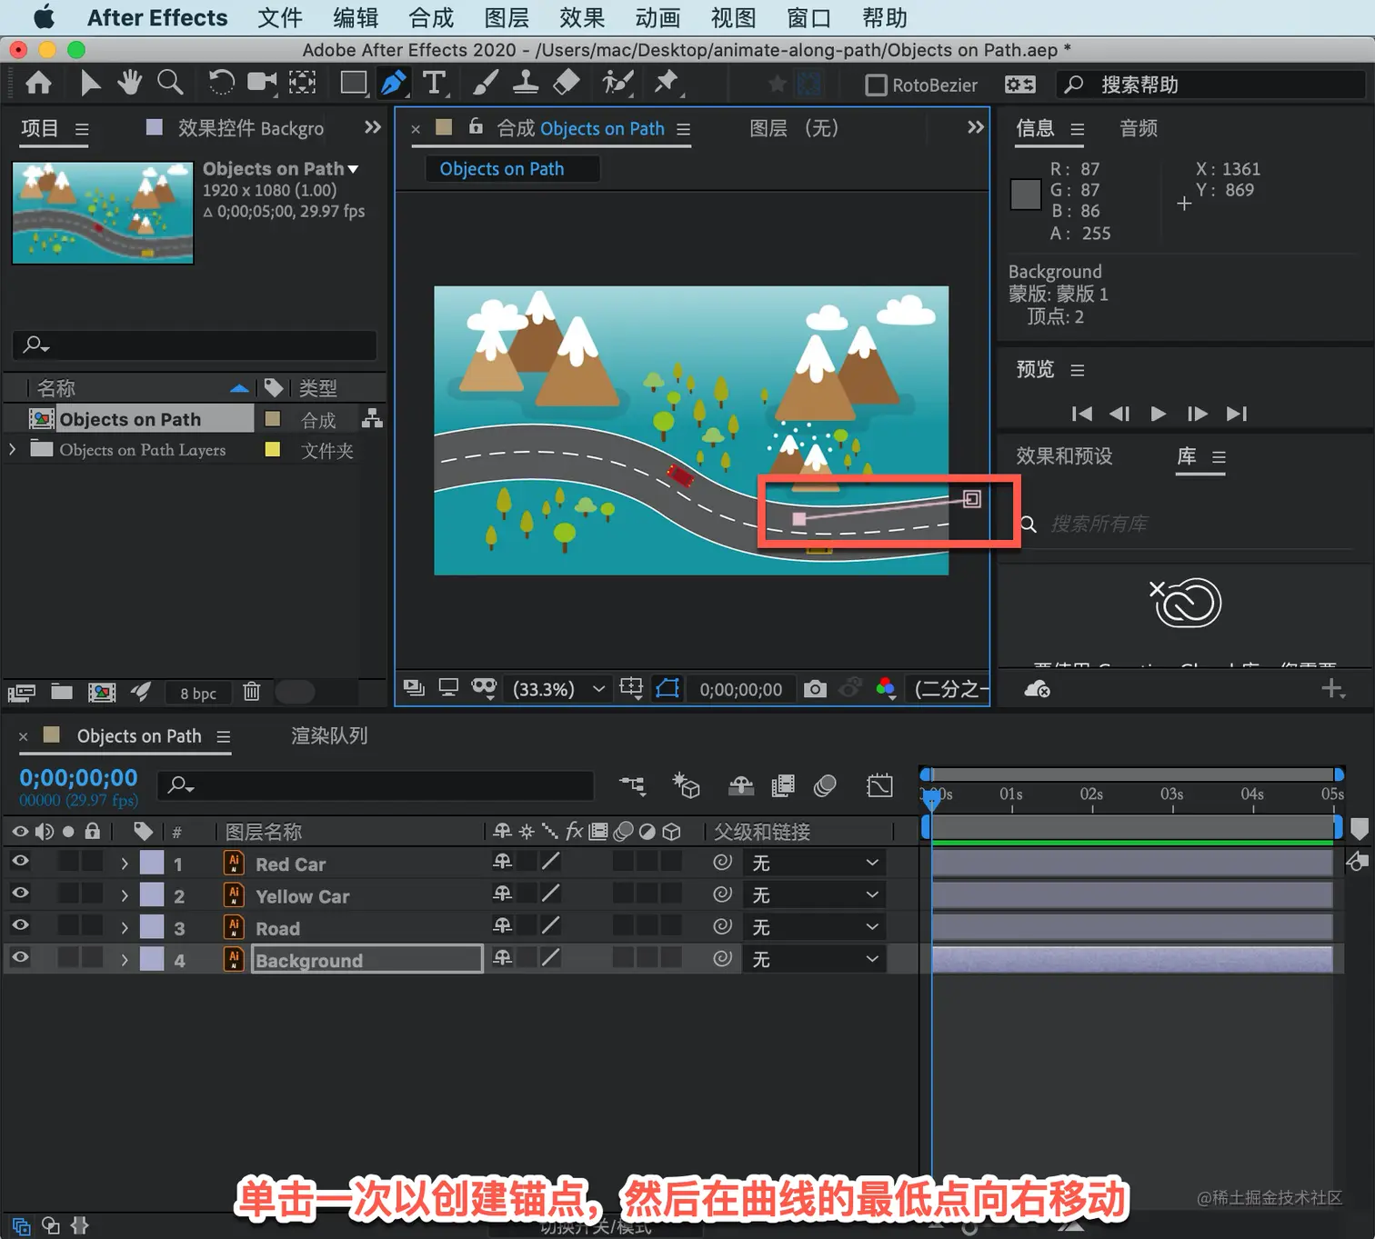Select the Rotation tool
Screen dimensions: 1375x1239
tap(221, 84)
